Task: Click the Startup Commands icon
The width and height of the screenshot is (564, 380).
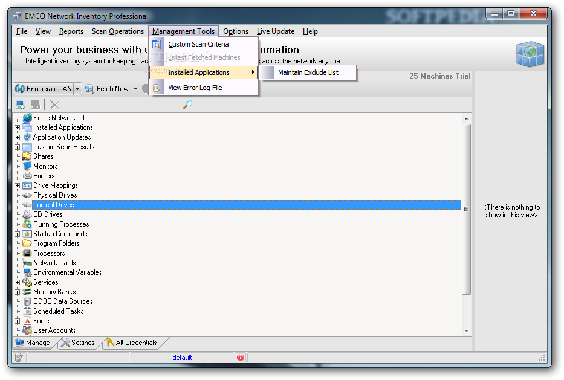Action: tap(27, 234)
